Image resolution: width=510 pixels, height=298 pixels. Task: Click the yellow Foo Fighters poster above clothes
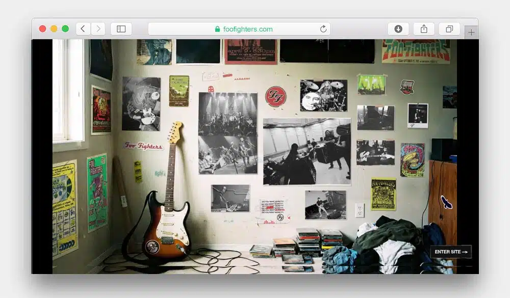click(384, 194)
